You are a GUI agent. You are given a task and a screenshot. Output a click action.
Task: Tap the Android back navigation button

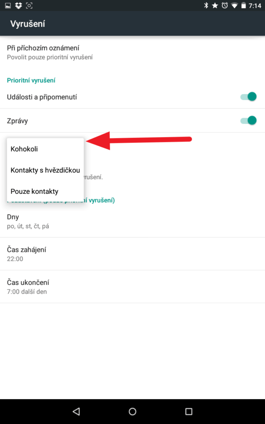(x=76, y=411)
